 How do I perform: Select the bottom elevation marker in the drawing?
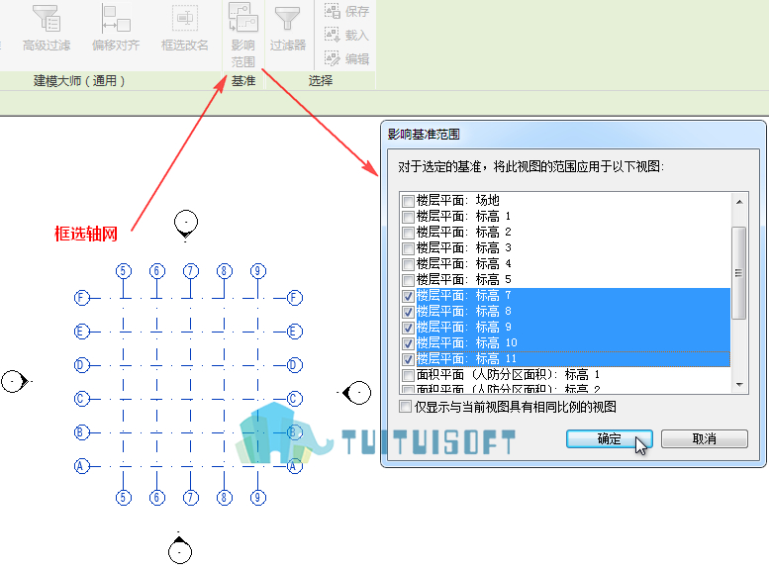point(180,550)
